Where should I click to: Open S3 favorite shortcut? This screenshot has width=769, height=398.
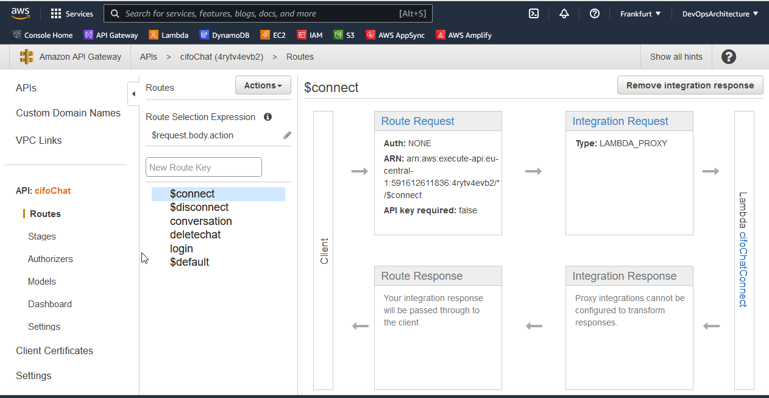tap(344, 35)
